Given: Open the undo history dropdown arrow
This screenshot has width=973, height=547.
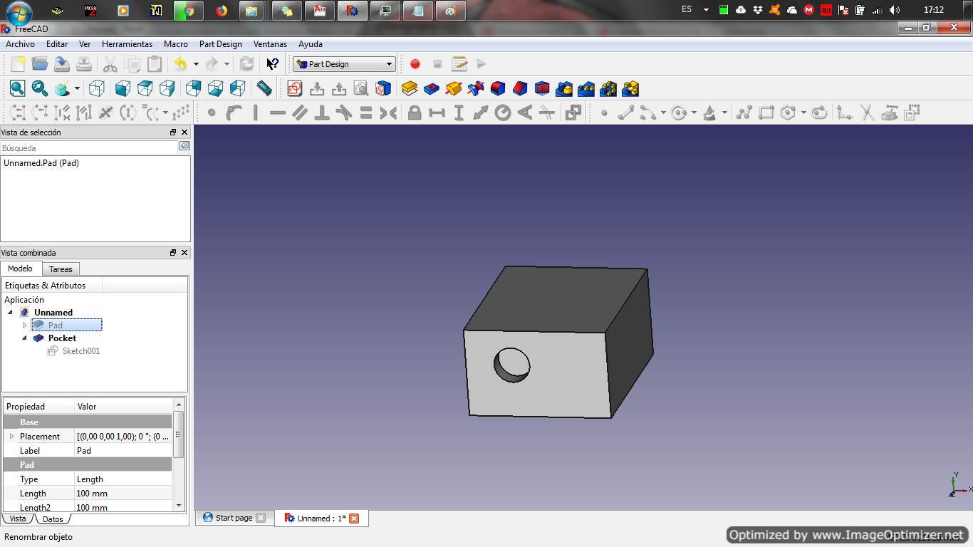Looking at the screenshot, I should [196, 64].
